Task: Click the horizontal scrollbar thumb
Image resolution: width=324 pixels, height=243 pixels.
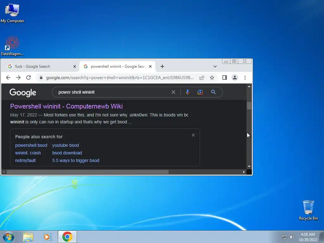Action: point(88,172)
